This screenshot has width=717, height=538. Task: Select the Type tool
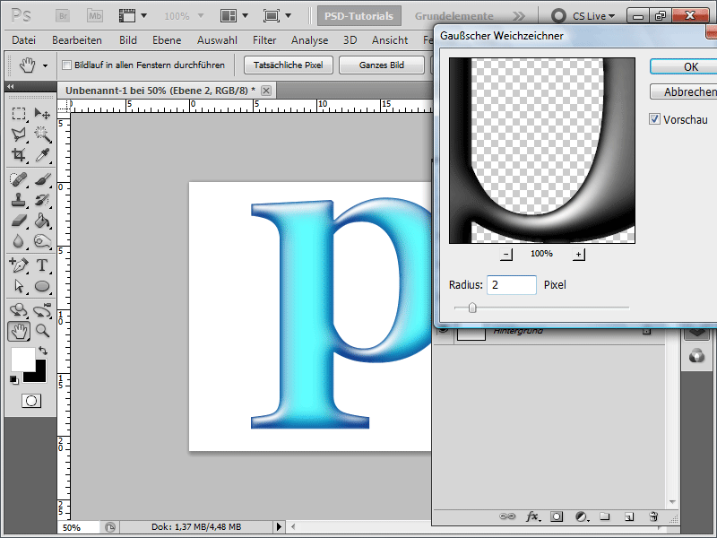pyautogui.click(x=42, y=265)
